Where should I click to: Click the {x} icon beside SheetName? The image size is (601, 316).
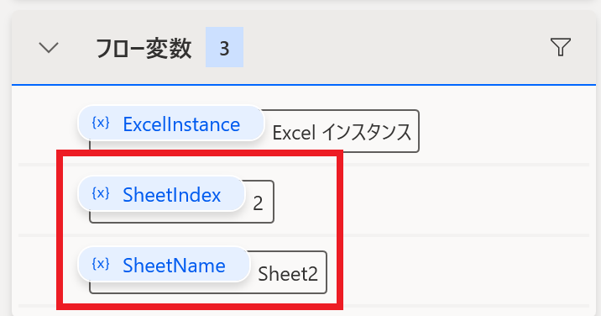101,264
